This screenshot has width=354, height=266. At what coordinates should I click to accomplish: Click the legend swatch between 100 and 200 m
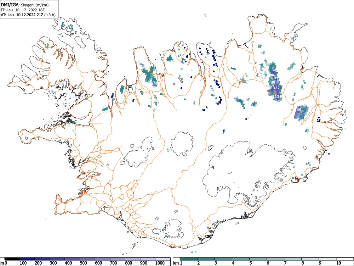point(27,259)
